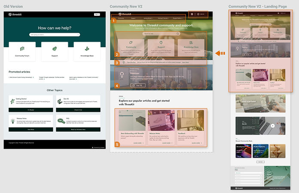The width and height of the screenshot is (299, 193).
Task: Click the View More button under Release Notes
Action: 31,129
